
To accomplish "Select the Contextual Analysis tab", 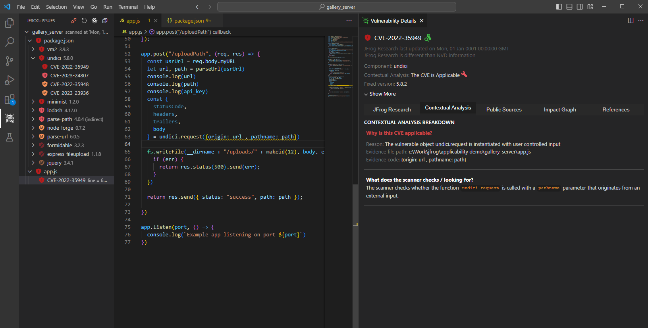I will [x=448, y=108].
